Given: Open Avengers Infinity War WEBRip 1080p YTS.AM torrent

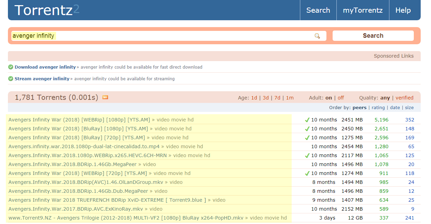Looking at the screenshot, I should 79,120.
